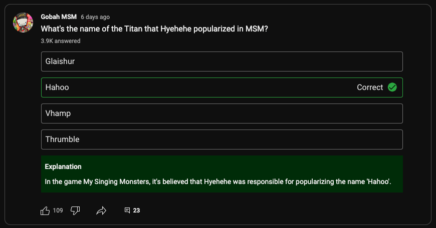436x228 pixels.
Task: Click the 23 comments count
Action: point(136,210)
